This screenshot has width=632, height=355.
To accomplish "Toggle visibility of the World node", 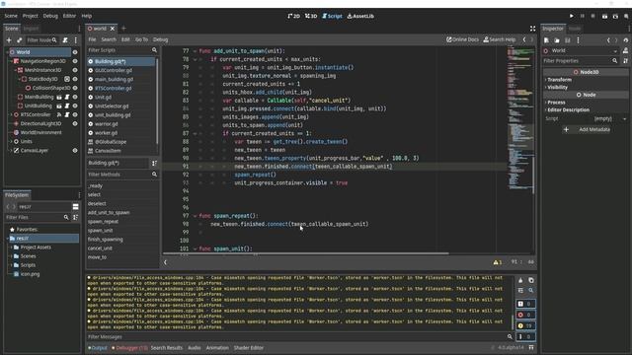I will (x=75, y=52).
